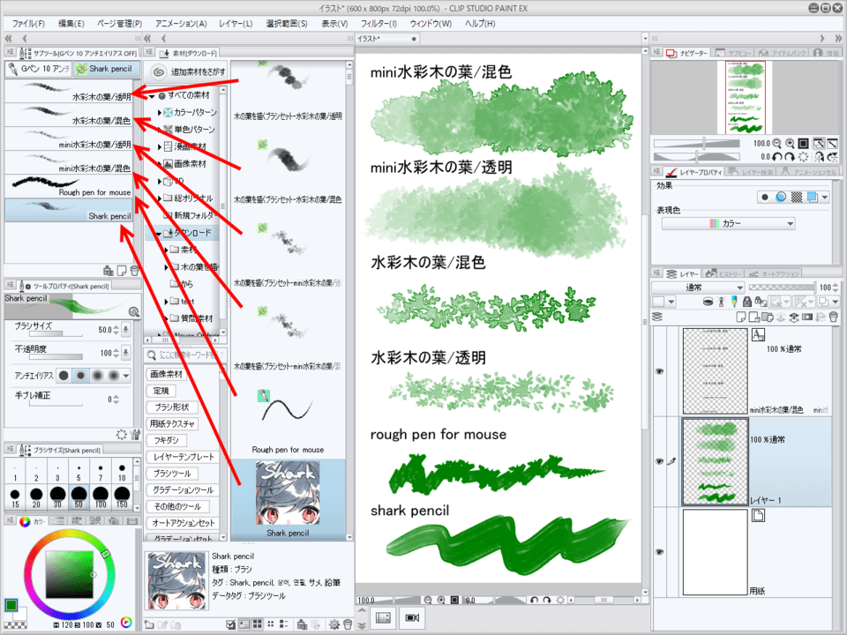
Task: Open the フィルター(I) menu
Action: [x=379, y=23]
